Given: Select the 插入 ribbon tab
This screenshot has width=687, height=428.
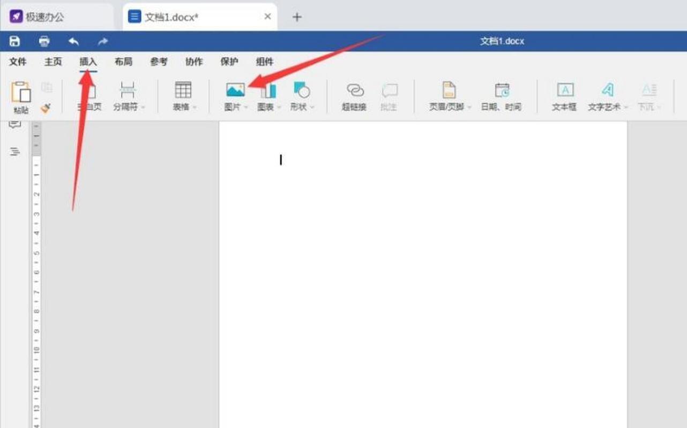Looking at the screenshot, I should [x=88, y=62].
